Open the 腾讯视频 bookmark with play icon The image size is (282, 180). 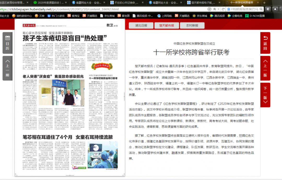tap(218, 16)
